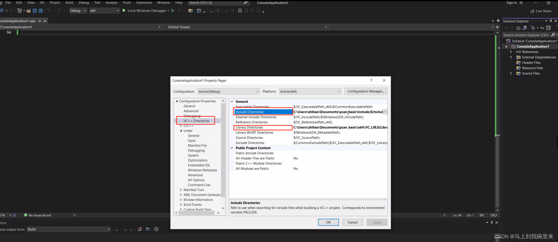Select VC++ Directories in property tree
The height and width of the screenshot is (242, 558).
[196, 121]
